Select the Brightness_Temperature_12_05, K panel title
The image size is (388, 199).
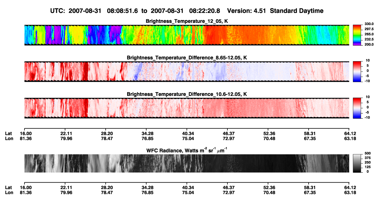point(187,21)
